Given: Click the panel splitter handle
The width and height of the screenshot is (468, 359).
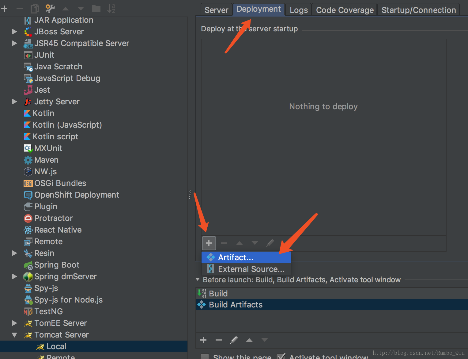Looking at the screenshot, I should pyautogui.click(x=190, y=195).
